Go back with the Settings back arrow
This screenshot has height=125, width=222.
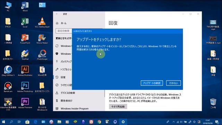point(57,14)
